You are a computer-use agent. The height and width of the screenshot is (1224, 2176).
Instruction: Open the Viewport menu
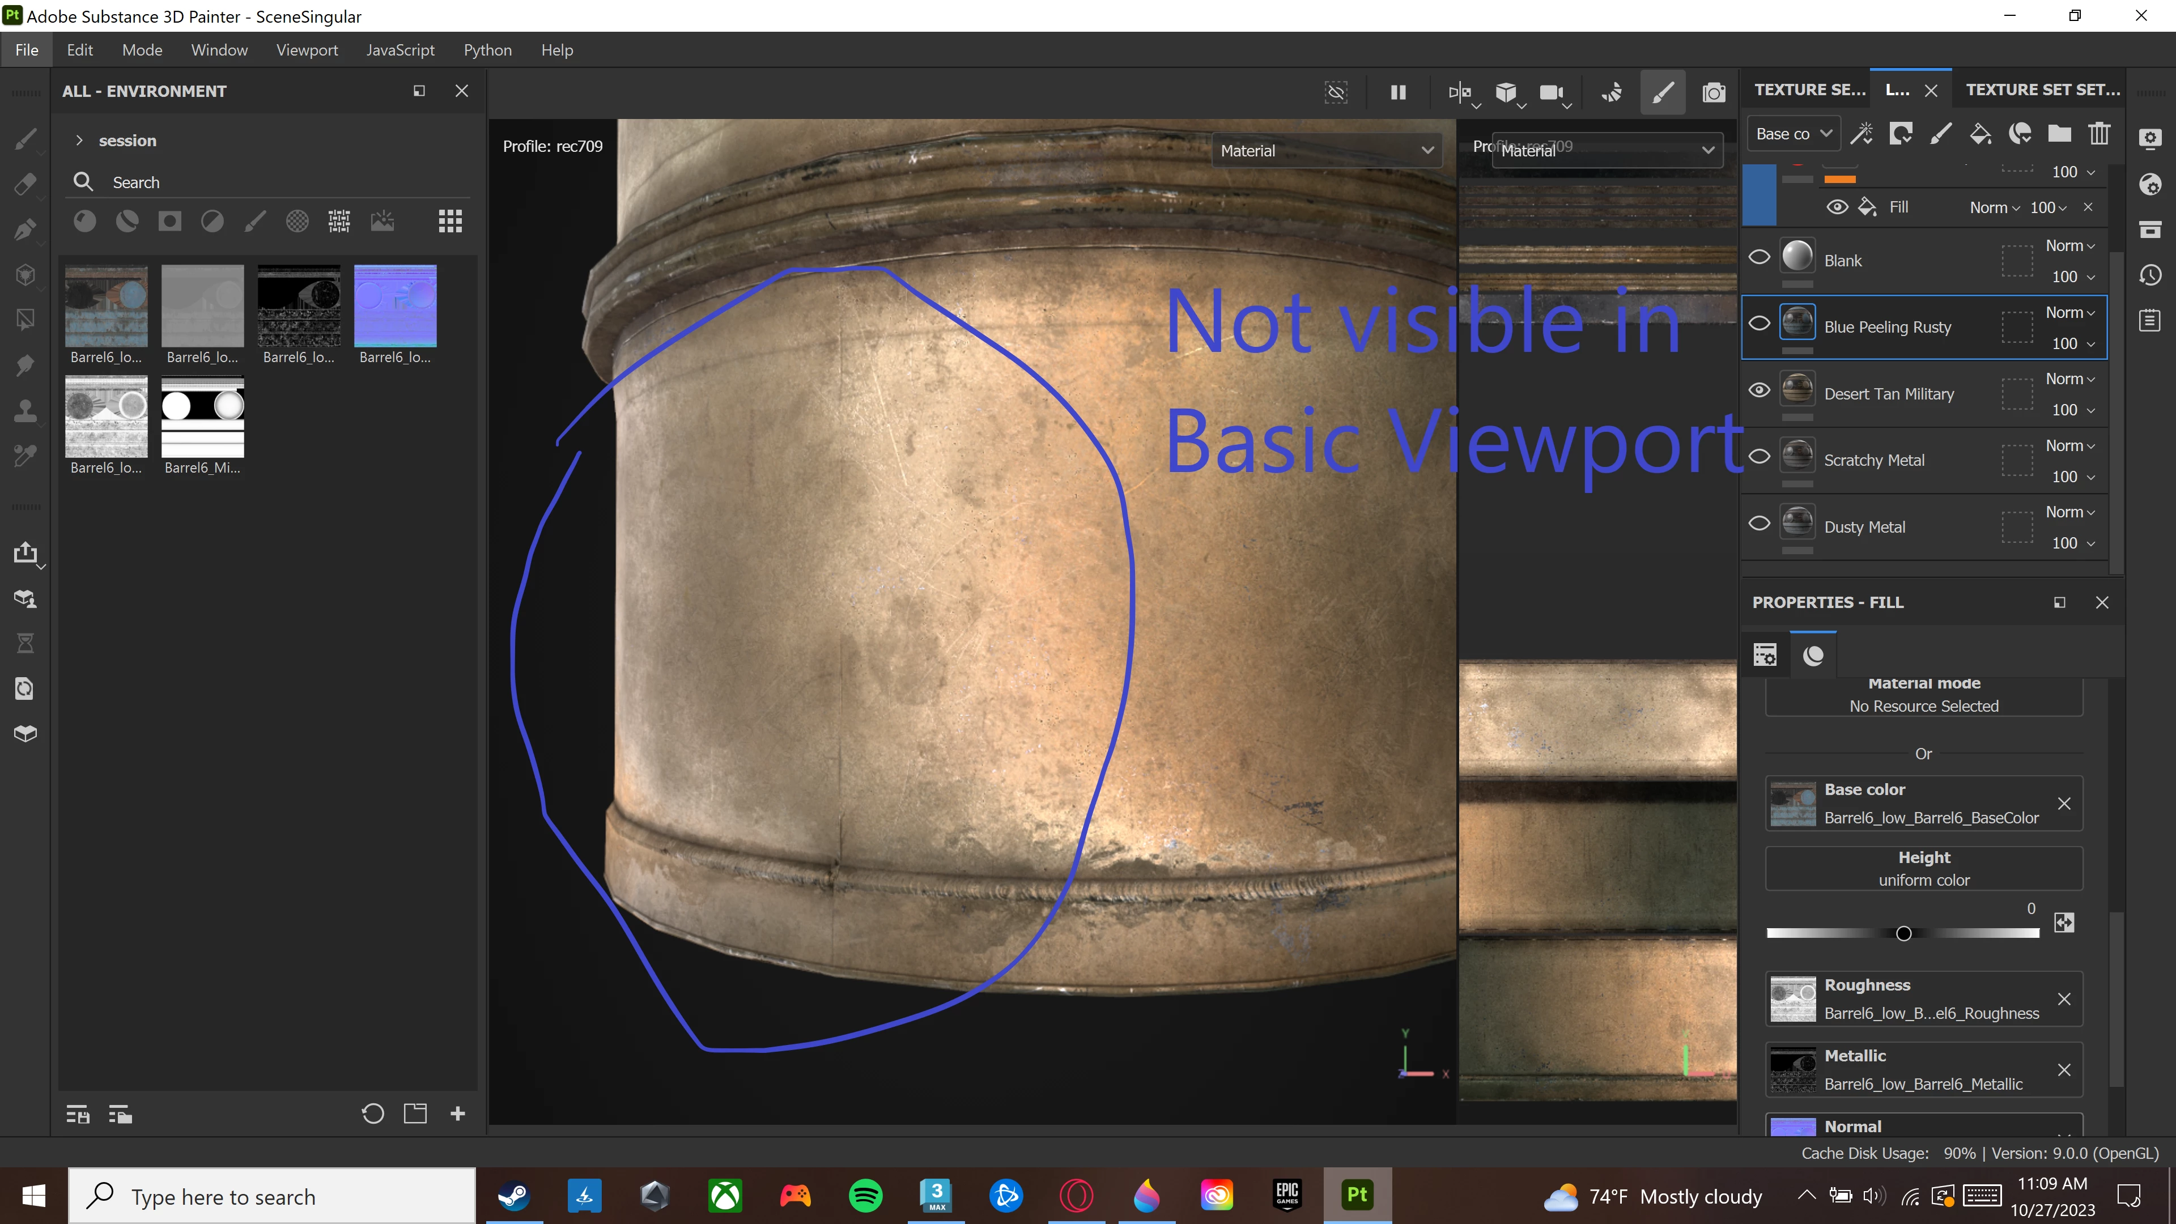[307, 50]
